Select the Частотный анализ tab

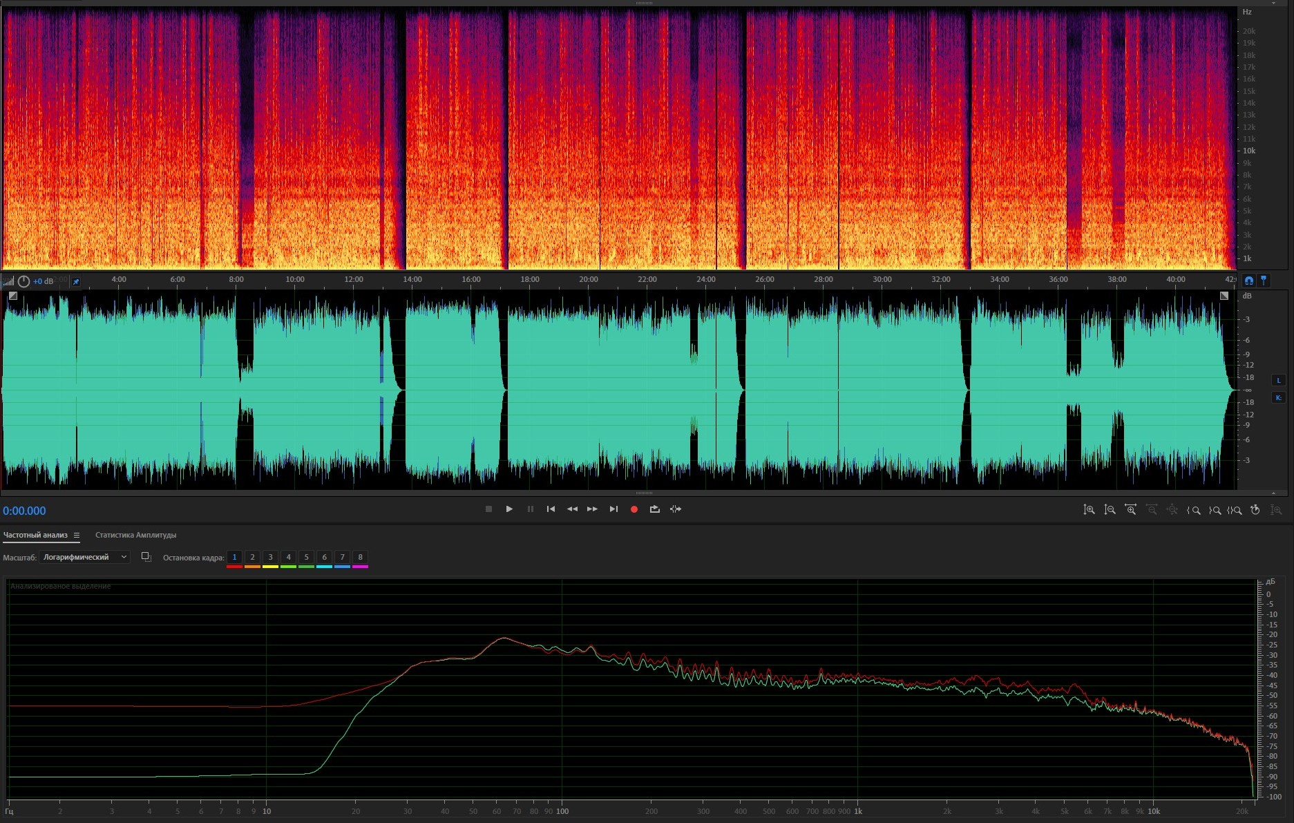pos(35,535)
